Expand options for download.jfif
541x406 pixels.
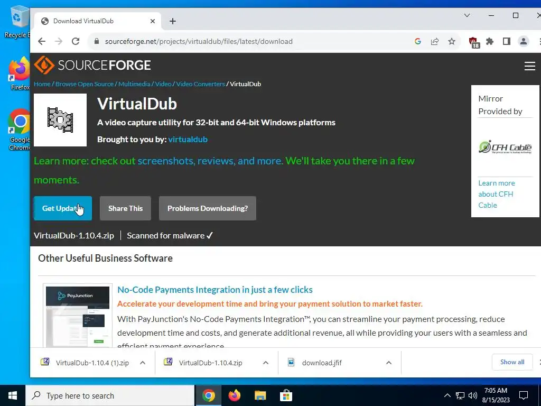point(389,363)
